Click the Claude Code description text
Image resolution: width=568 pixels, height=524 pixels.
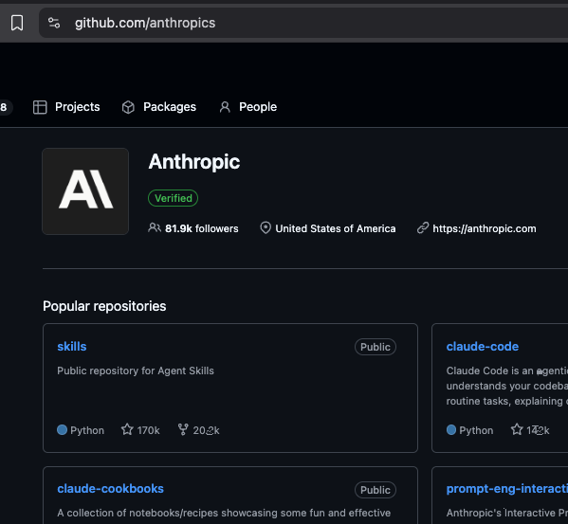click(507, 386)
